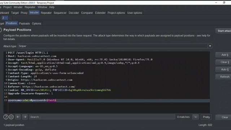Select intruder attack tab number 2
The image size is (231, 130).
pos(4,18)
